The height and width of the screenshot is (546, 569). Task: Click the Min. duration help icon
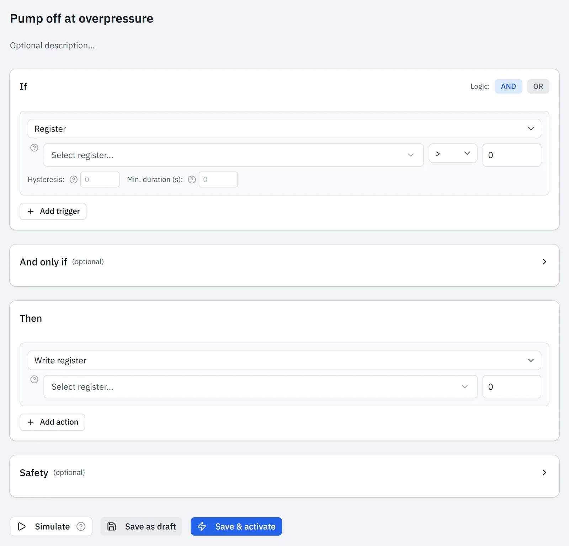click(192, 180)
